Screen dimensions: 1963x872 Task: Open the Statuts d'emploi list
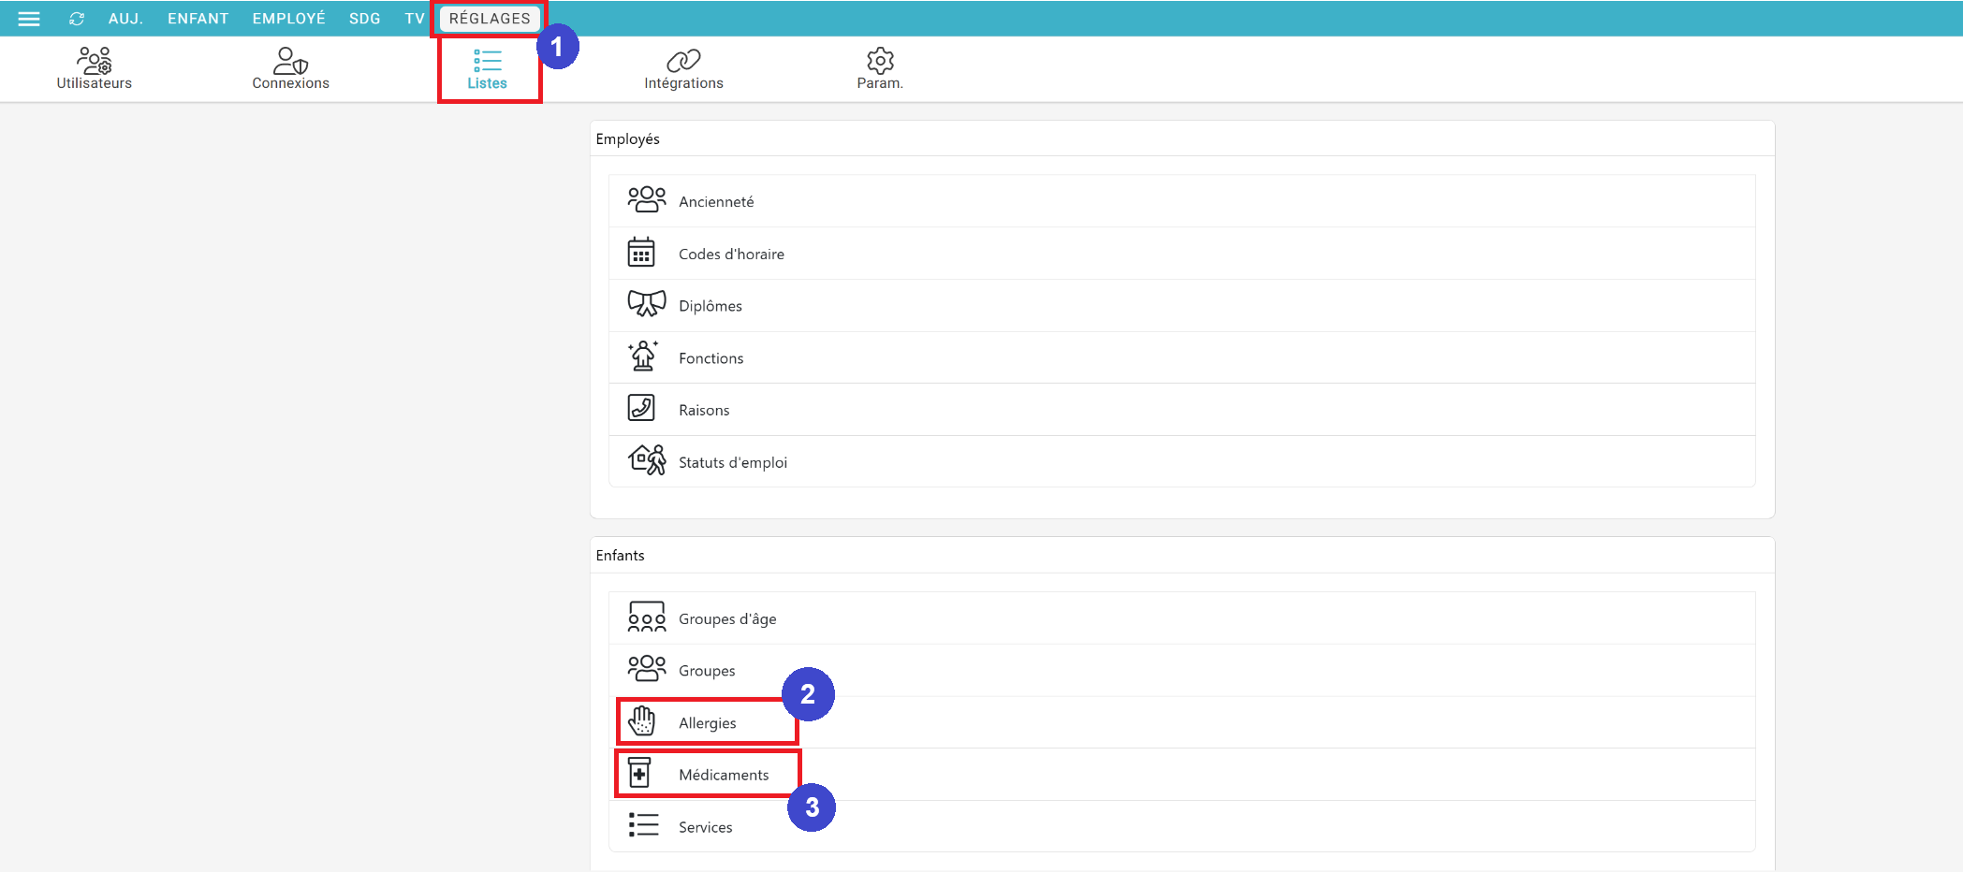(x=732, y=462)
